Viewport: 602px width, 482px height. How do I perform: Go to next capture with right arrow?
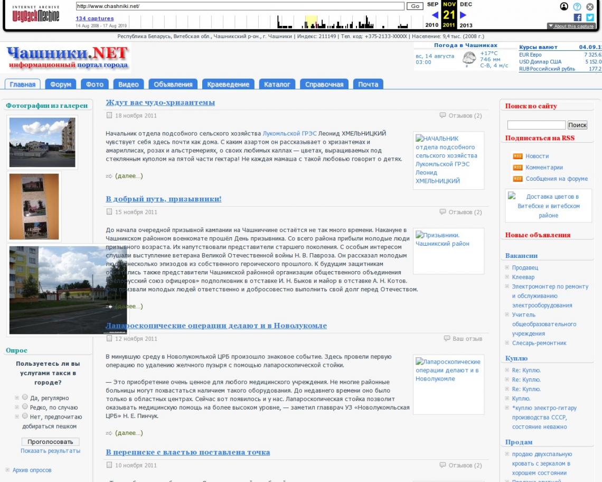pos(463,15)
